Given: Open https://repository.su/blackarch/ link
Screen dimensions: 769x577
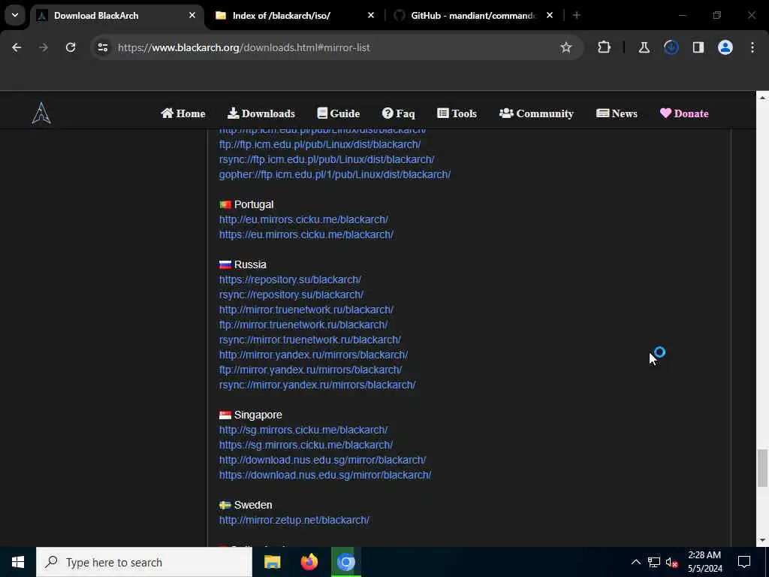Looking at the screenshot, I should 290,279.
